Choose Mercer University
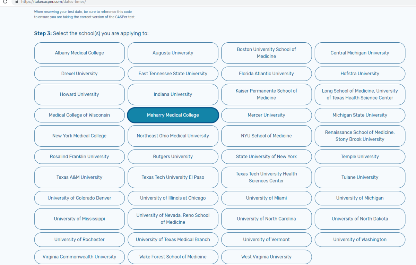Viewport: 416px width, 265px height. (266, 115)
